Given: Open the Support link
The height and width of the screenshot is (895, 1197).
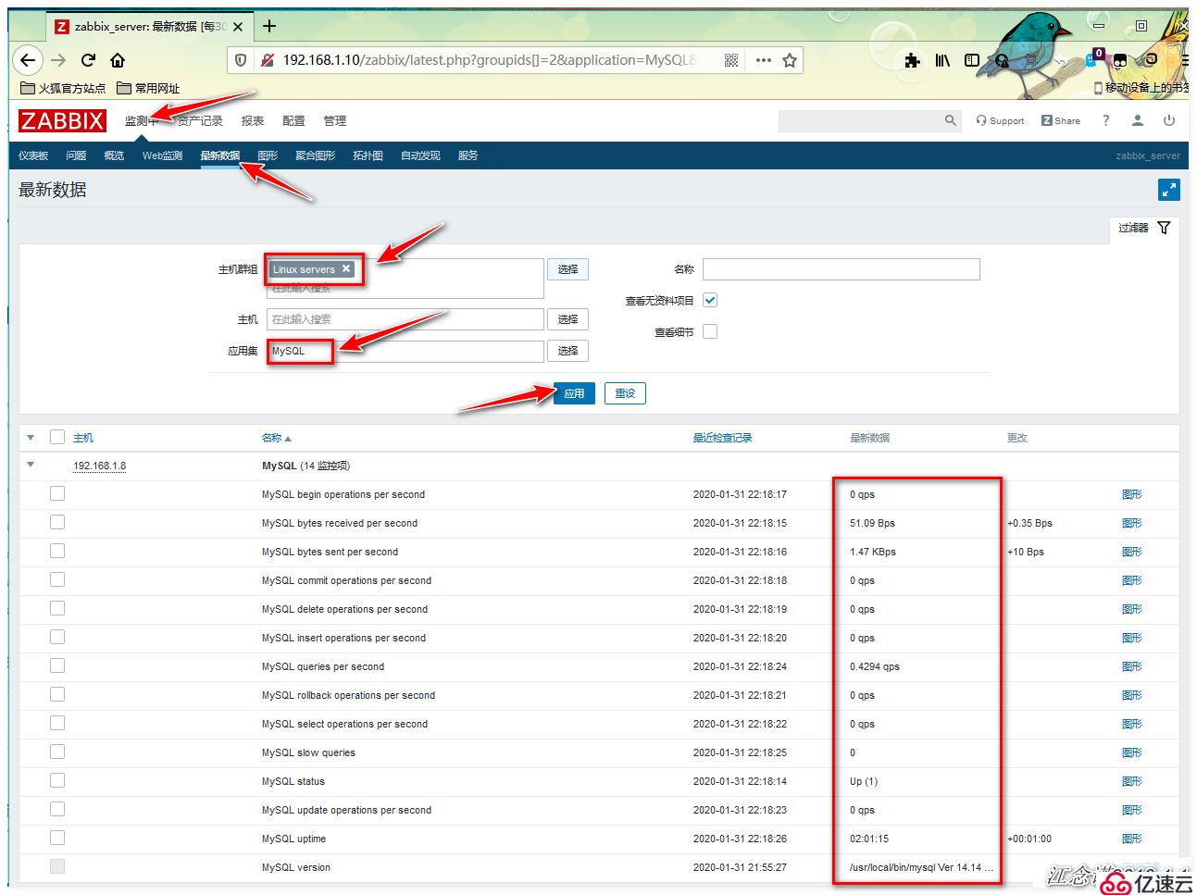Looking at the screenshot, I should tap(1000, 120).
